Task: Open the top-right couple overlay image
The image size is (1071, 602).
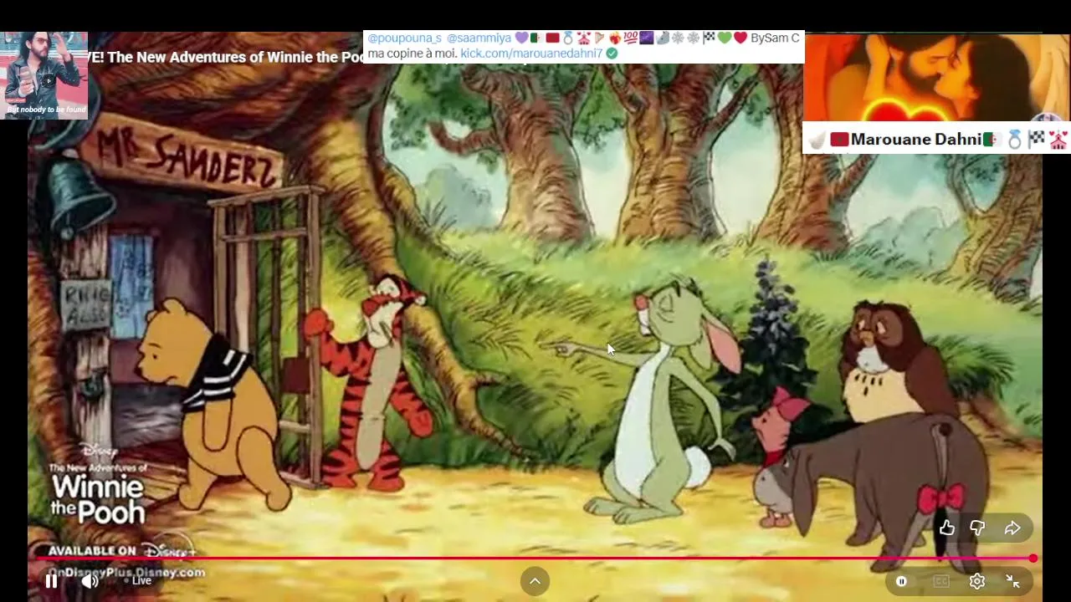Action: point(936,79)
